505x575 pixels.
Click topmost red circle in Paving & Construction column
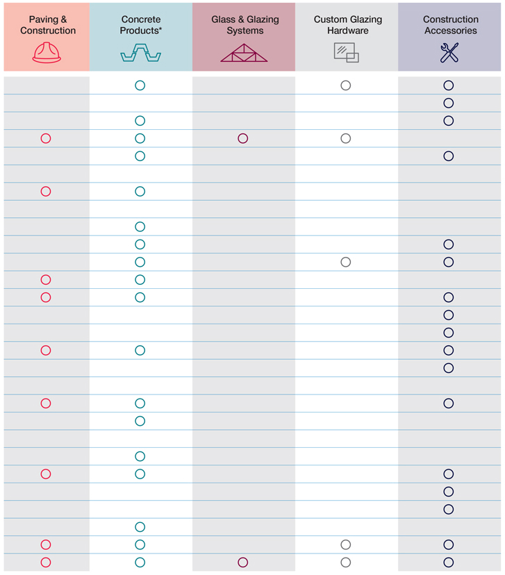pos(46,139)
